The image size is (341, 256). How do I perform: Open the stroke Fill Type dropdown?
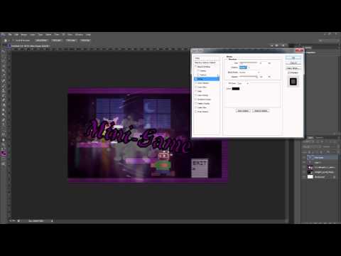click(243, 83)
